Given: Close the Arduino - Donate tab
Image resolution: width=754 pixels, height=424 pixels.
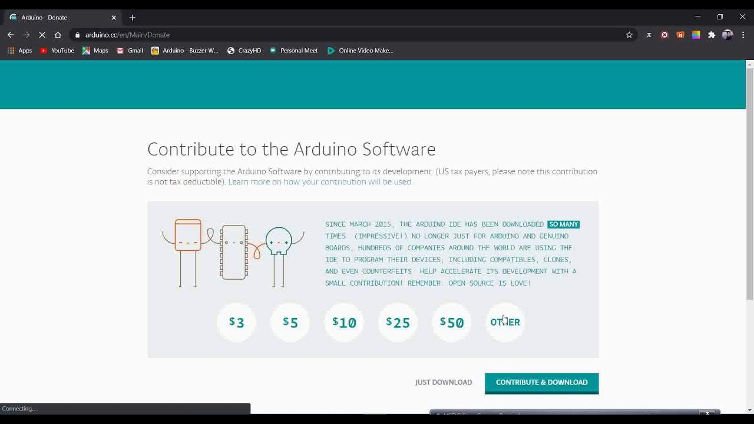Looking at the screenshot, I should (114, 18).
